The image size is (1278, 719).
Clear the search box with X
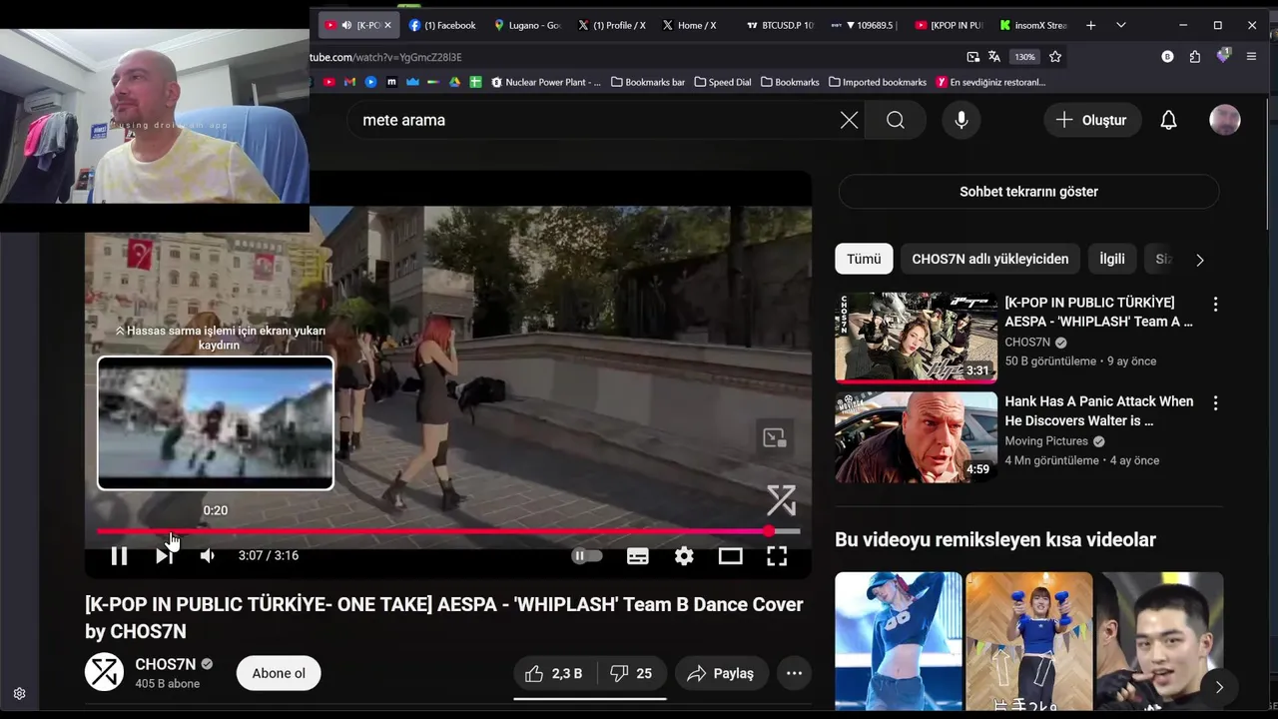[x=849, y=120]
